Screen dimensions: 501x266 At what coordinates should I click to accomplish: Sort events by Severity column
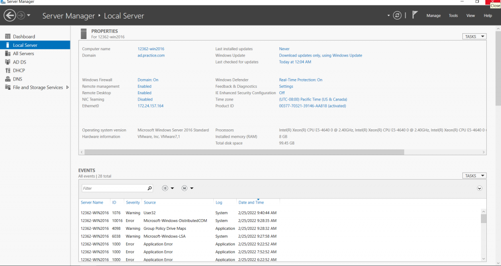[x=133, y=203]
